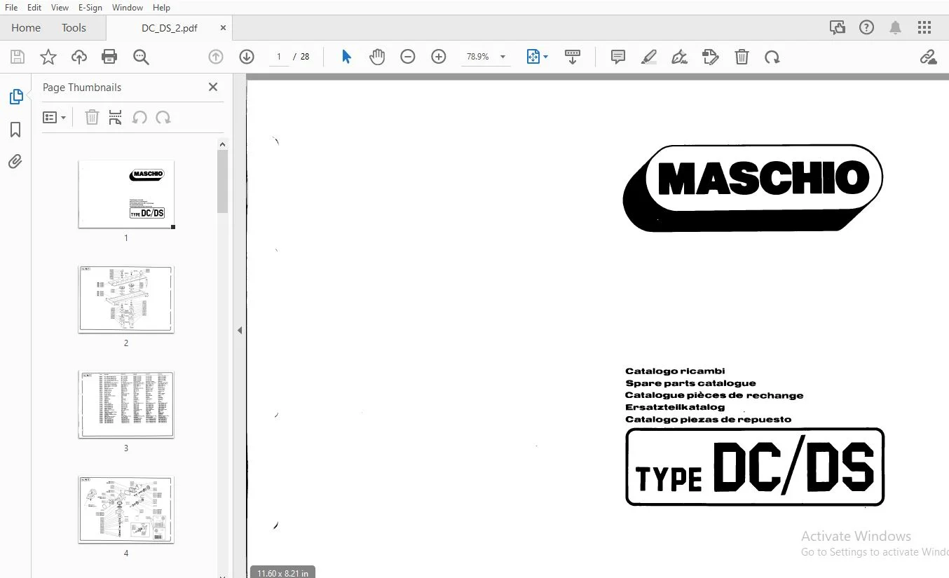
Task: Enable scrolling mode with the keyboard-arrow icon
Action: [573, 57]
